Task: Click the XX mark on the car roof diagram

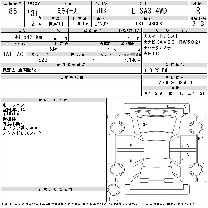Action: point(145,125)
